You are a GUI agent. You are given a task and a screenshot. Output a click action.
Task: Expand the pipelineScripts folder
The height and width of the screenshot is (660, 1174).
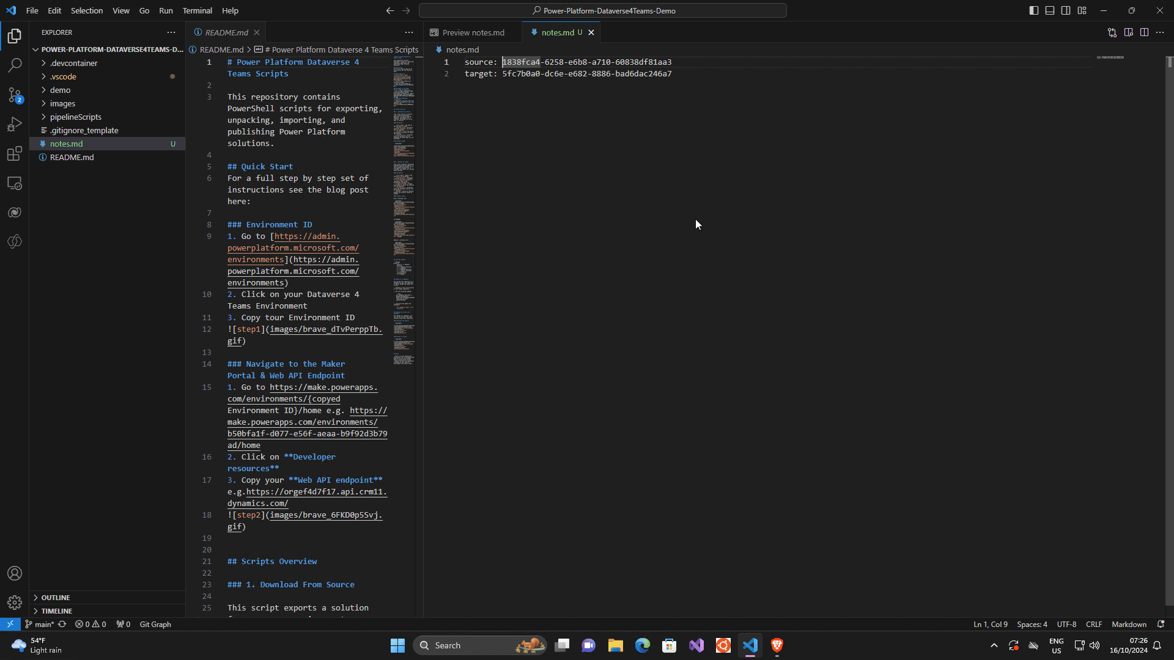click(76, 117)
